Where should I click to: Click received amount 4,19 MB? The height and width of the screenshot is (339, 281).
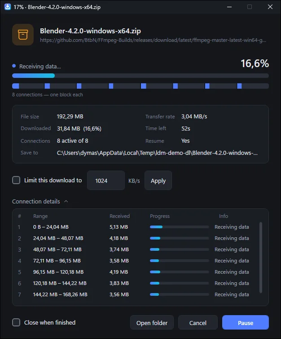[119, 272]
